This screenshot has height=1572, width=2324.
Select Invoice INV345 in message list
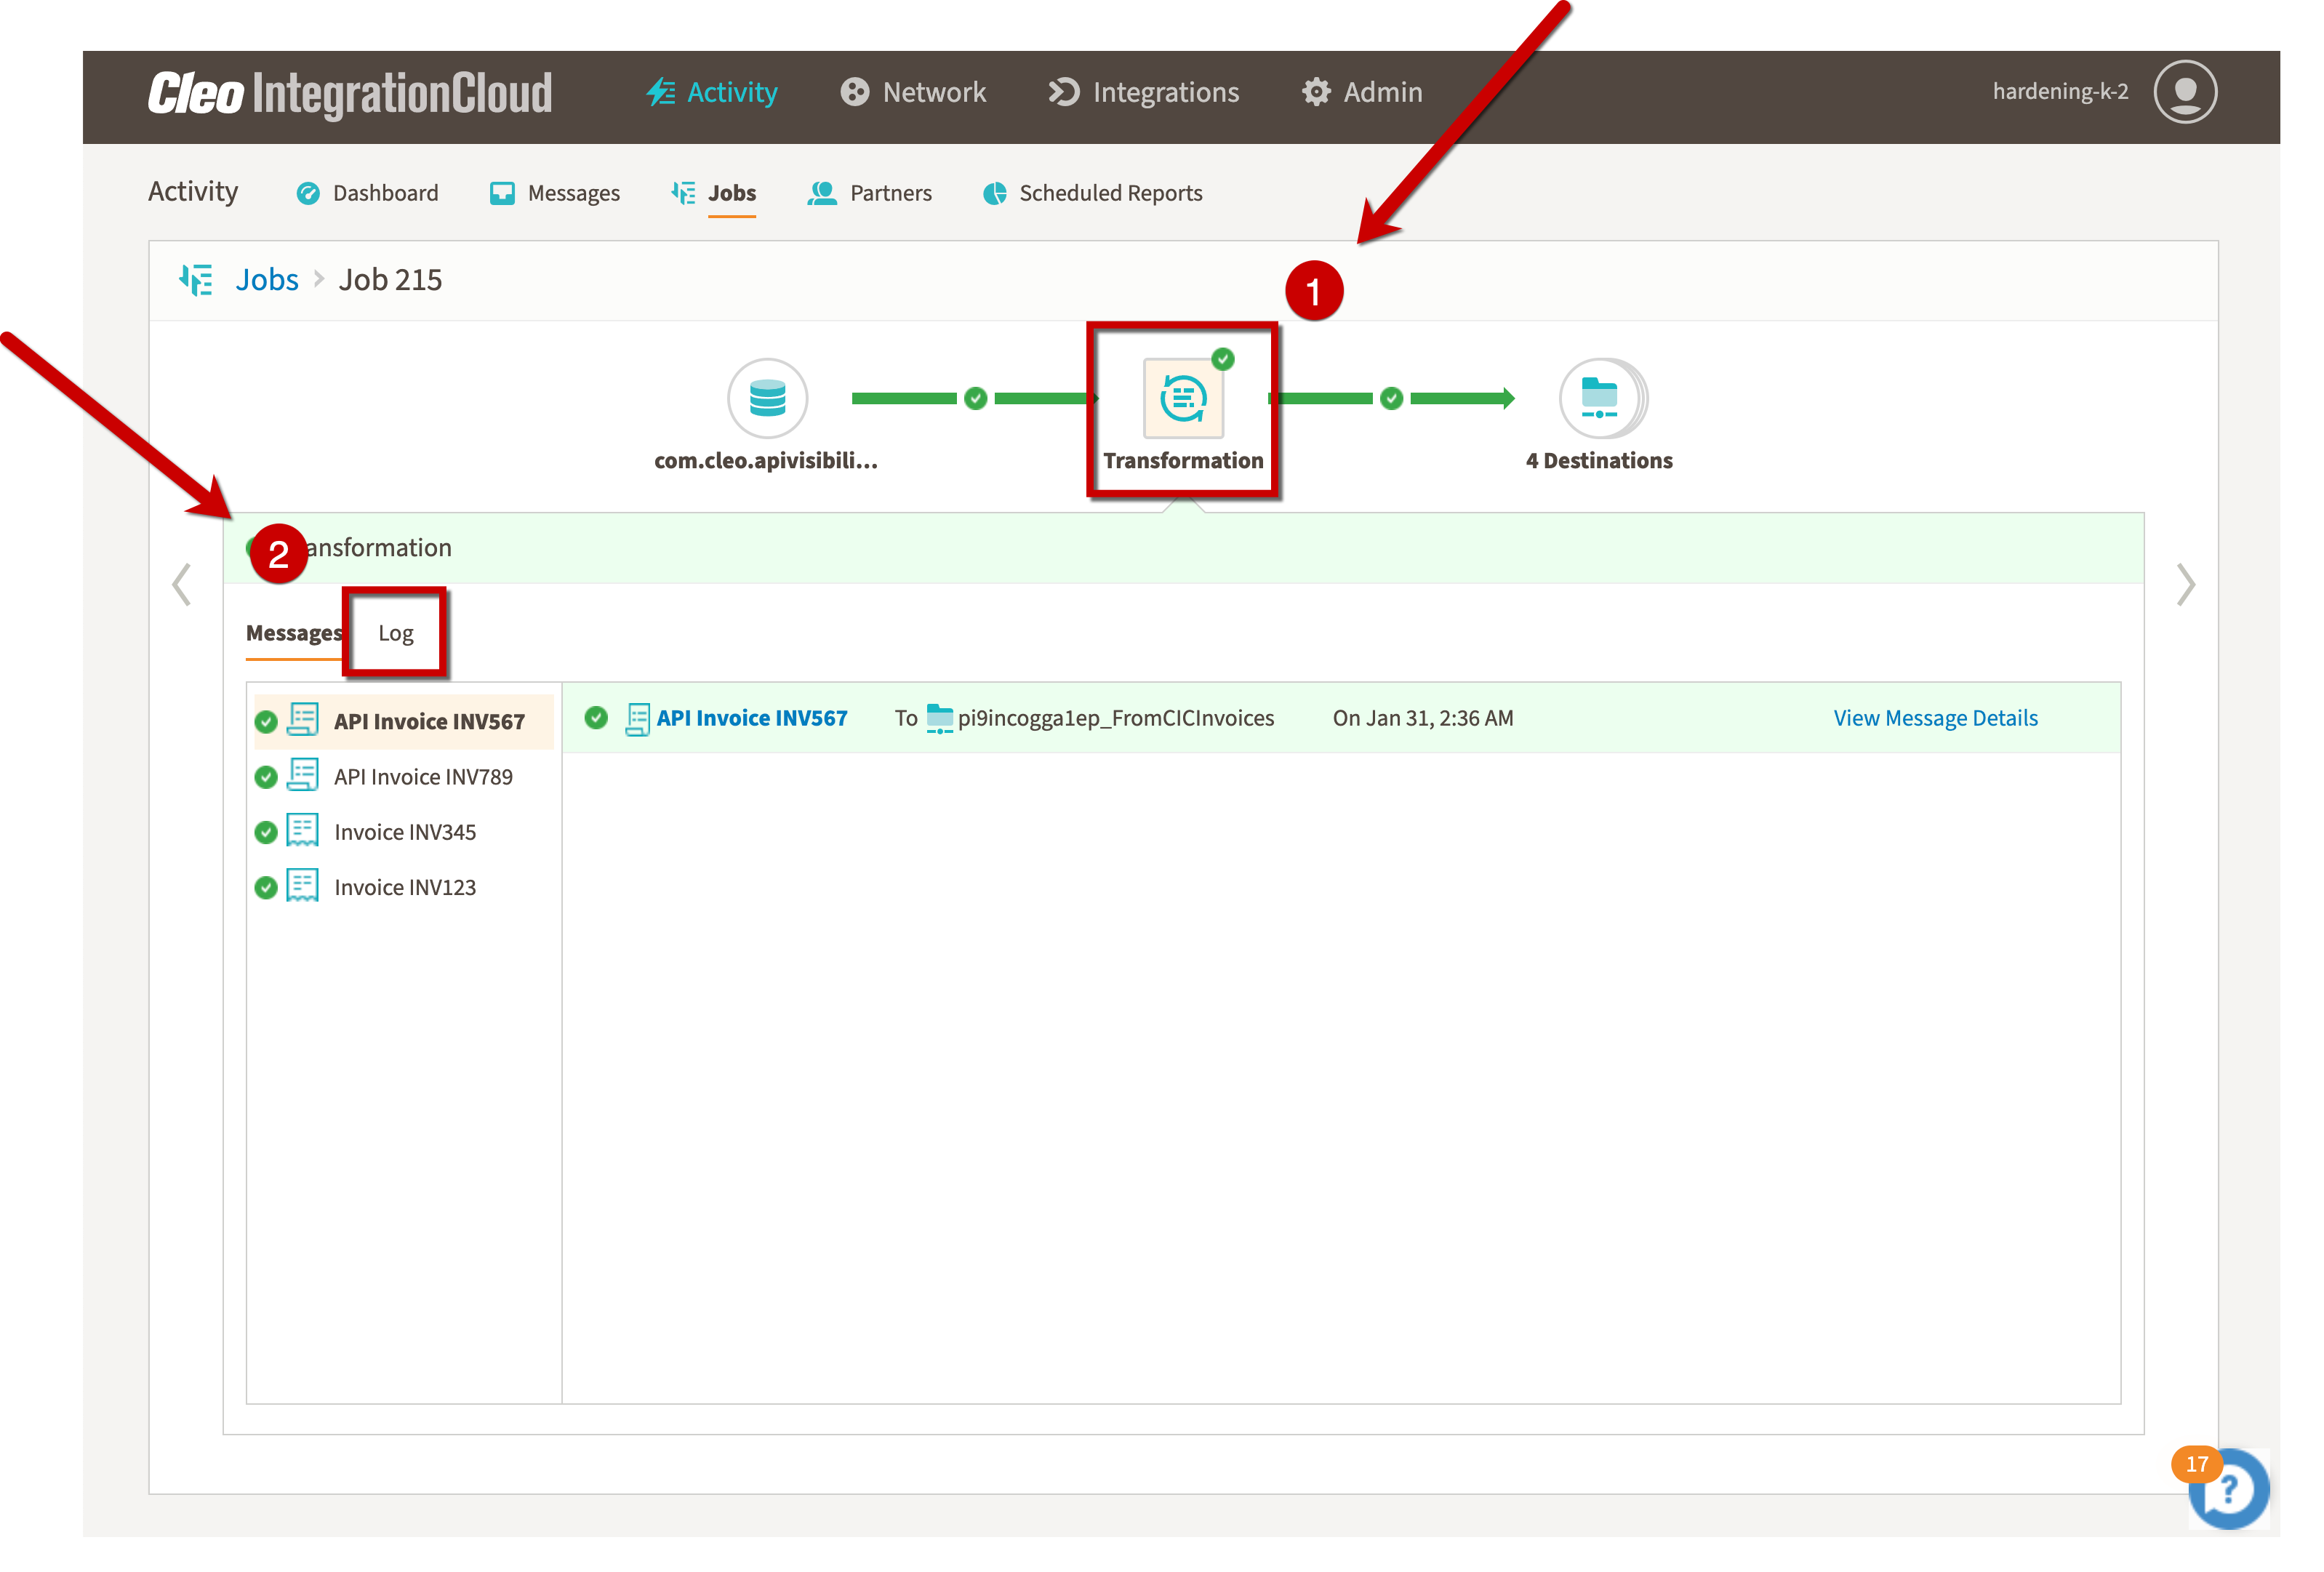coord(404,832)
